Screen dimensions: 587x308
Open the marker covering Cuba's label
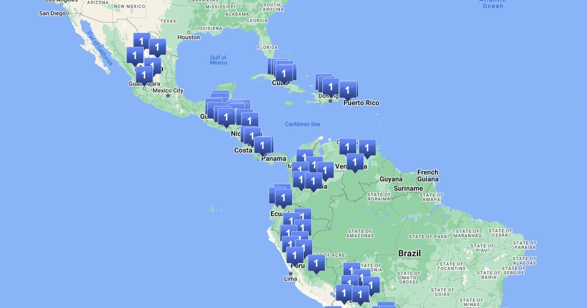tap(284, 74)
